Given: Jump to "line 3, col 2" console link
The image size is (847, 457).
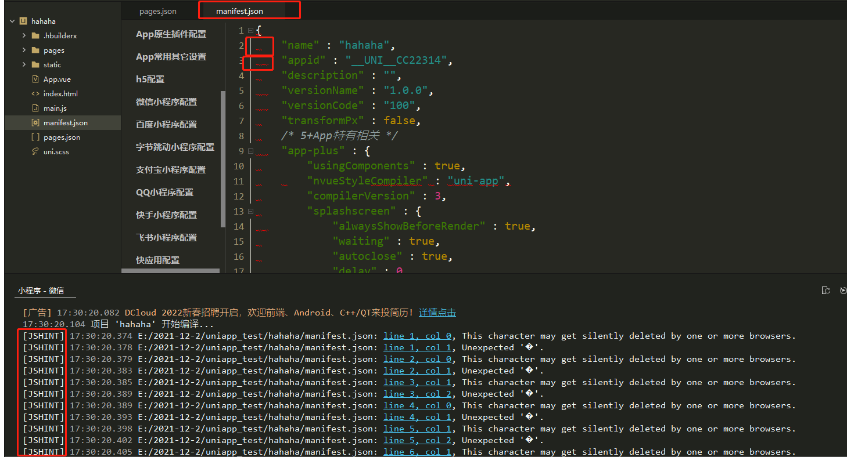Looking at the screenshot, I should tap(417, 394).
